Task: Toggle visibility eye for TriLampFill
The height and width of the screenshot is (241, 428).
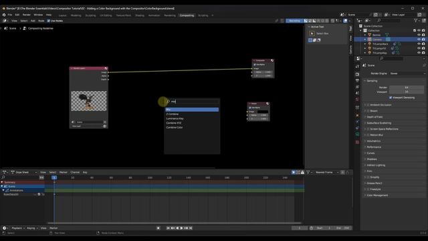Action: (419, 48)
